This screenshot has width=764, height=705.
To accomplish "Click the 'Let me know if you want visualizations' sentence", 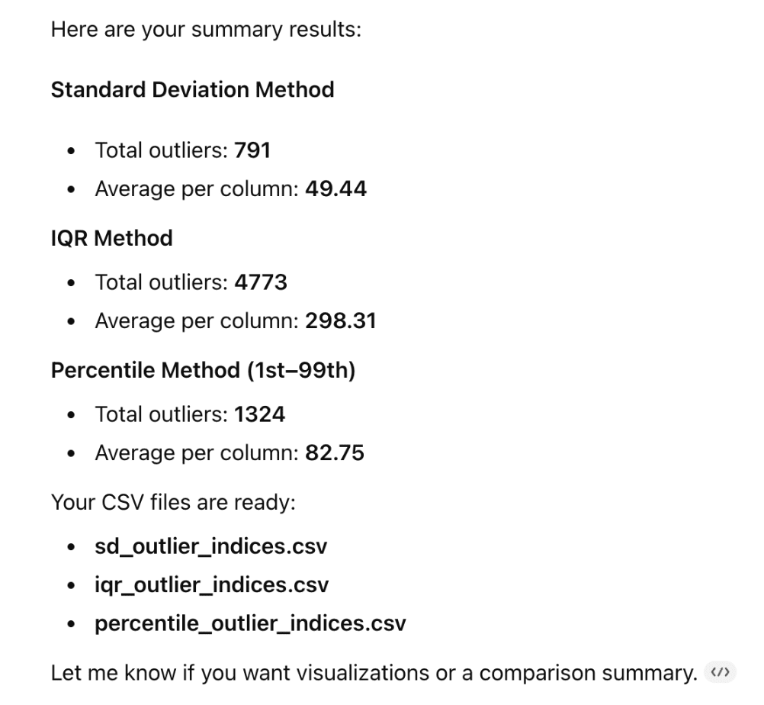I will click(374, 673).
